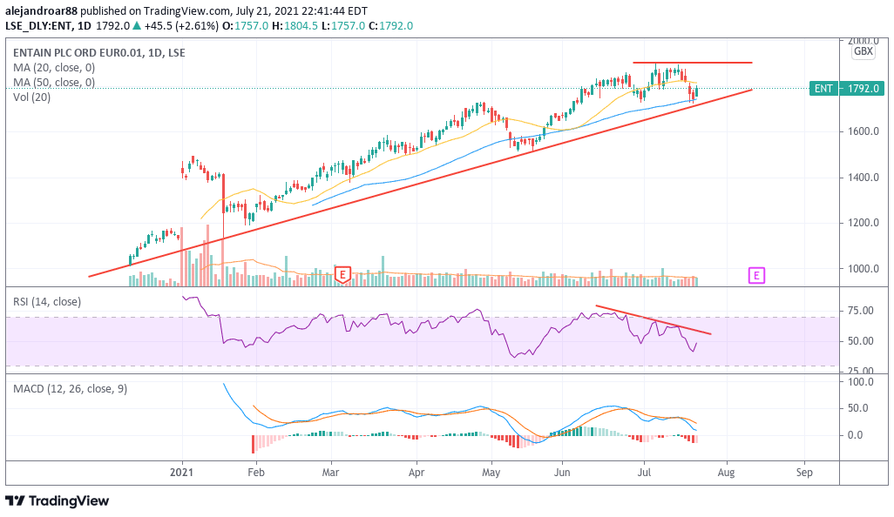Viewport: 894px width, 517px height.
Task: Click the May label on the time axis
Action: click(x=491, y=472)
